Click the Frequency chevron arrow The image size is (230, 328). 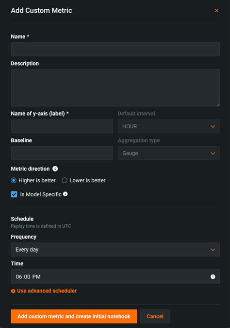coord(213,250)
